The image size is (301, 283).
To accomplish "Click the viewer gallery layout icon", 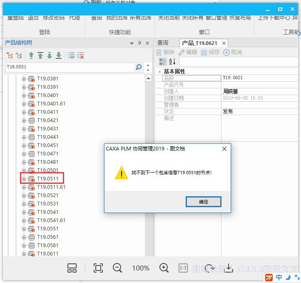I will click(x=72, y=268).
